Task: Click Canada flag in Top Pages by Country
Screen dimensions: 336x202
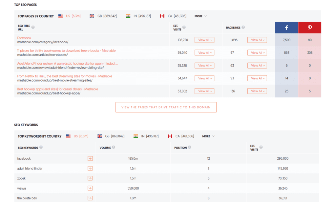Action: [x=162, y=16]
